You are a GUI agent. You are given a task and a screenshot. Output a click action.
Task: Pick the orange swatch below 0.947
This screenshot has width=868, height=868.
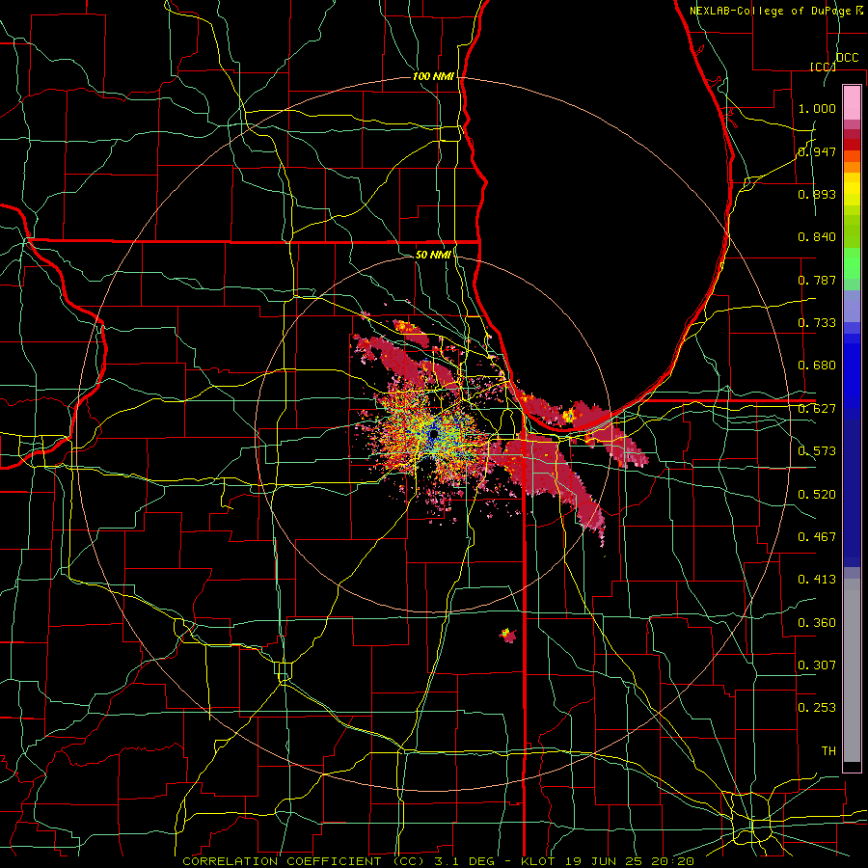coord(852,167)
